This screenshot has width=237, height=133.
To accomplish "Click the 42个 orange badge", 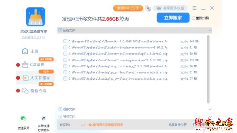I will coord(46,72).
